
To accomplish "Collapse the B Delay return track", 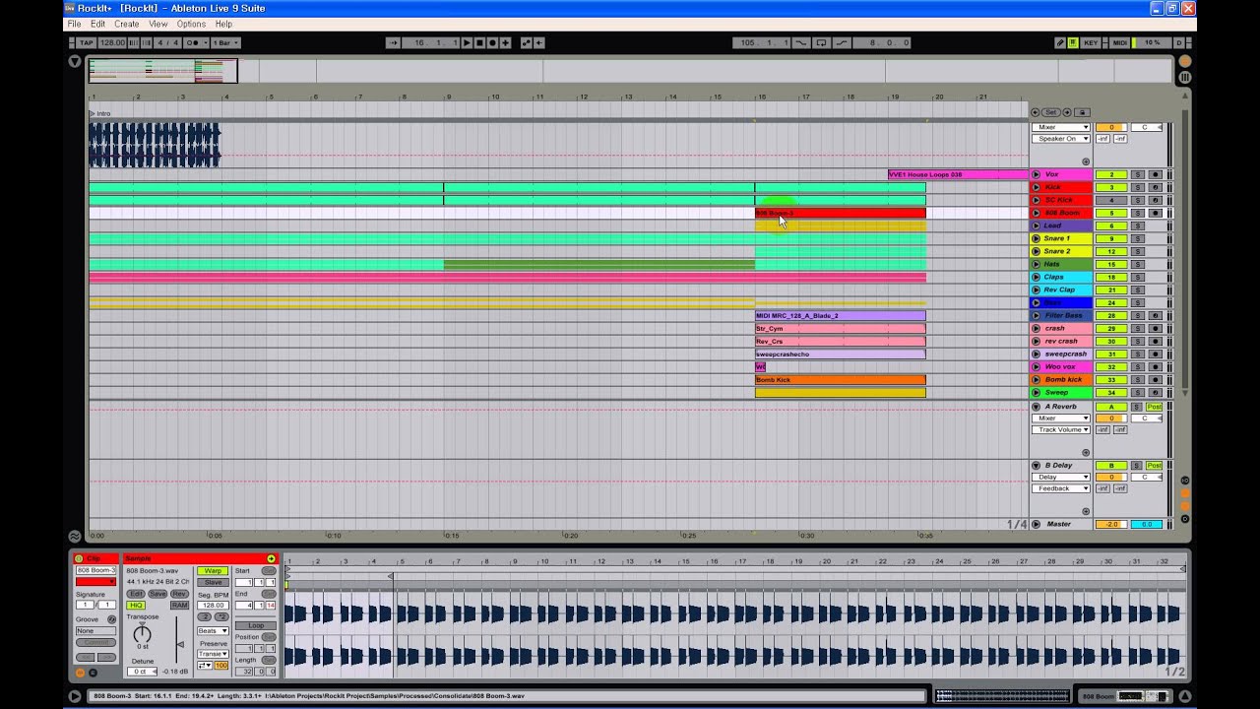I will pyautogui.click(x=1036, y=465).
